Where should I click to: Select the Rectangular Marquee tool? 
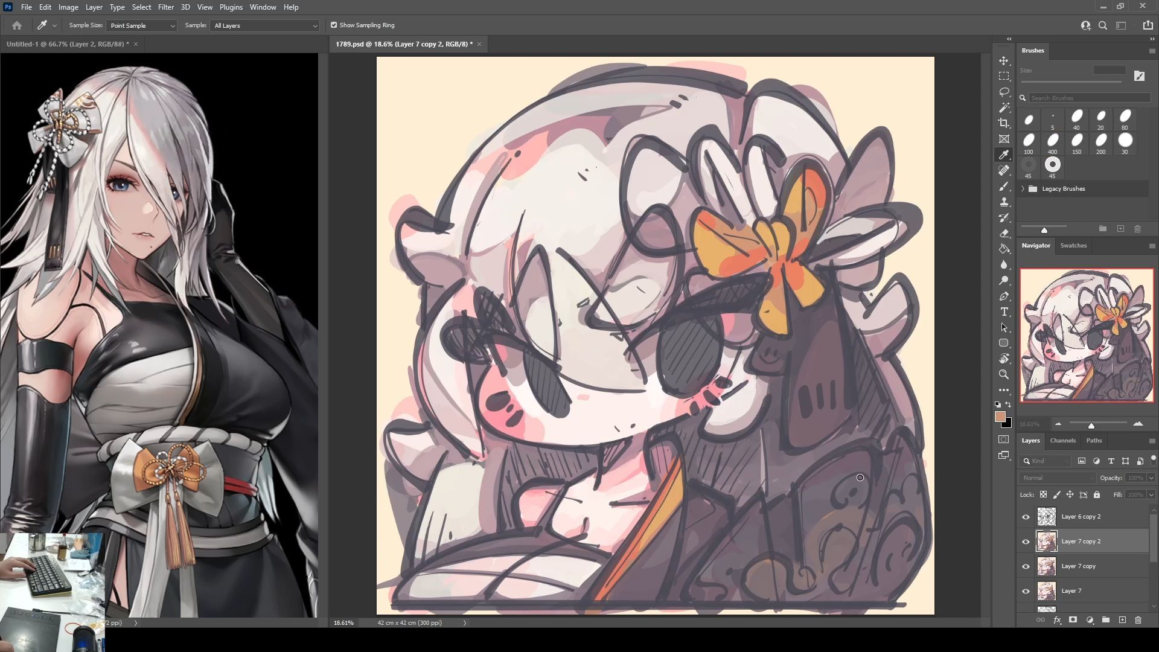[x=1004, y=76]
